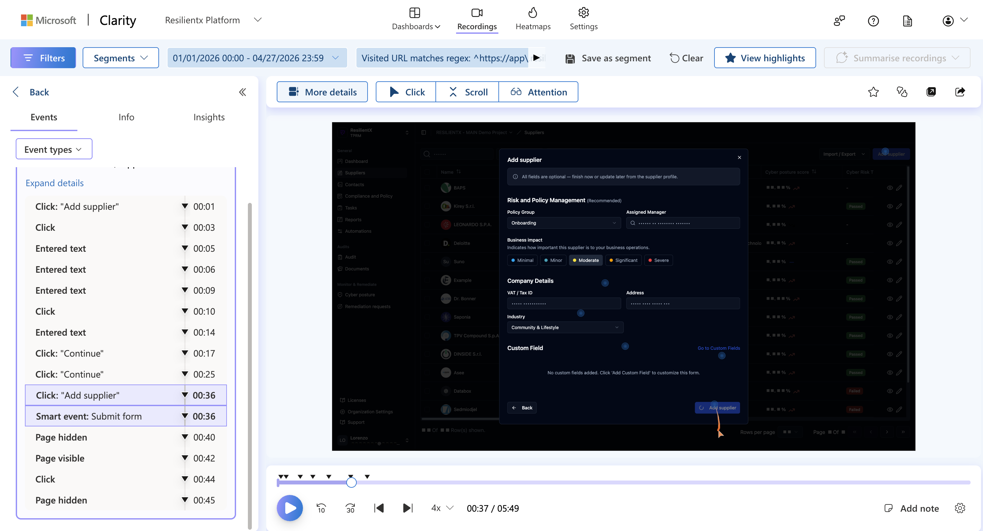Click Expand details link
This screenshot has height=531, width=983.
(54, 183)
